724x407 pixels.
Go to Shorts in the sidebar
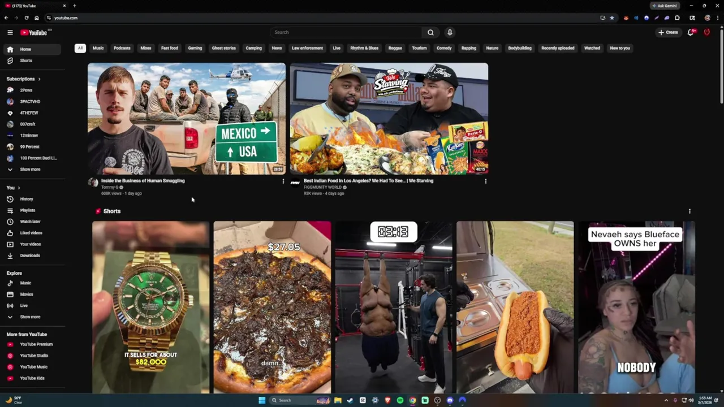click(33, 60)
